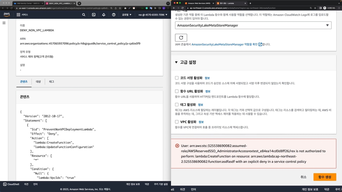
Task: Switch to Amazon Web Services (AWS) browser tab
Action: (199, 3)
